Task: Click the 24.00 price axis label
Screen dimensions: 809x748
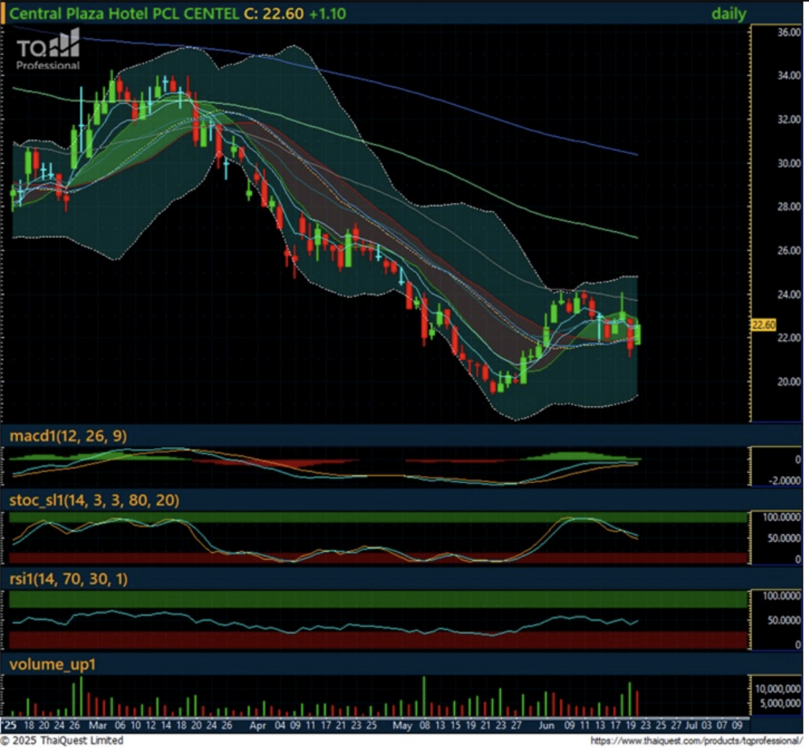Action: click(789, 294)
